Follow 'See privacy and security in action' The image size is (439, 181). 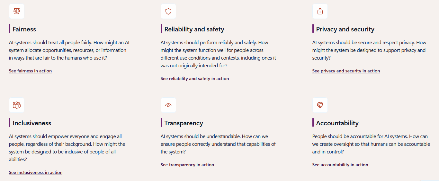tap(346, 71)
